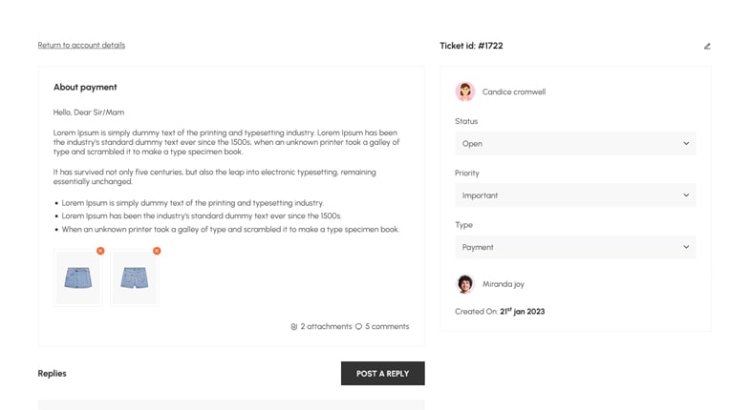Open the Type dropdown showing Payment
This screenshot has width=750, height=410.
pos(574,247)
